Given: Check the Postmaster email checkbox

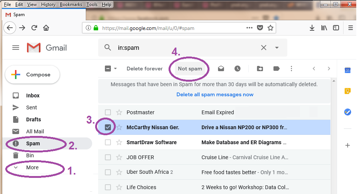Looking at the screenshot, I should (x=108, y=112).
